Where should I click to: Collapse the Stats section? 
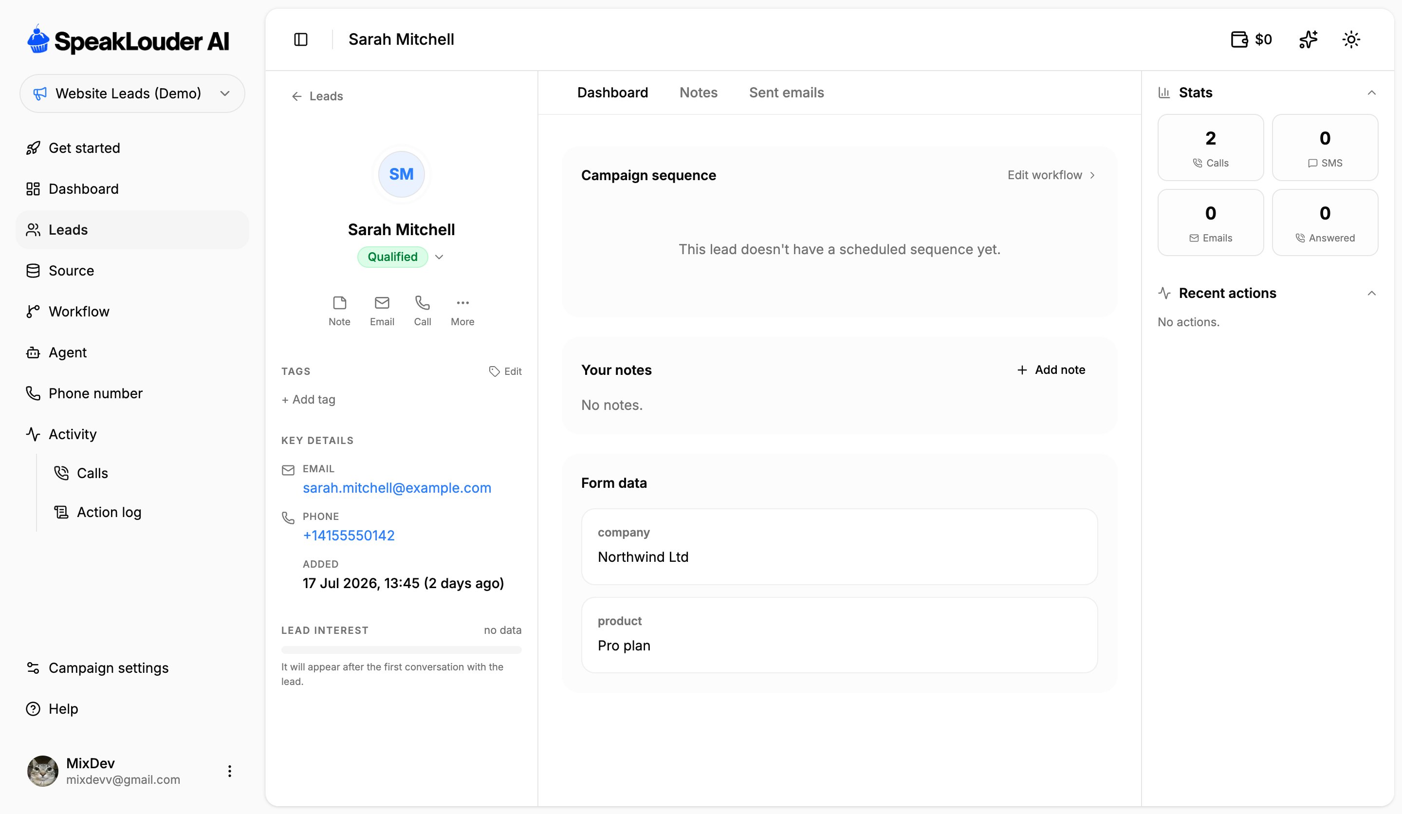tap(1371, 92)
